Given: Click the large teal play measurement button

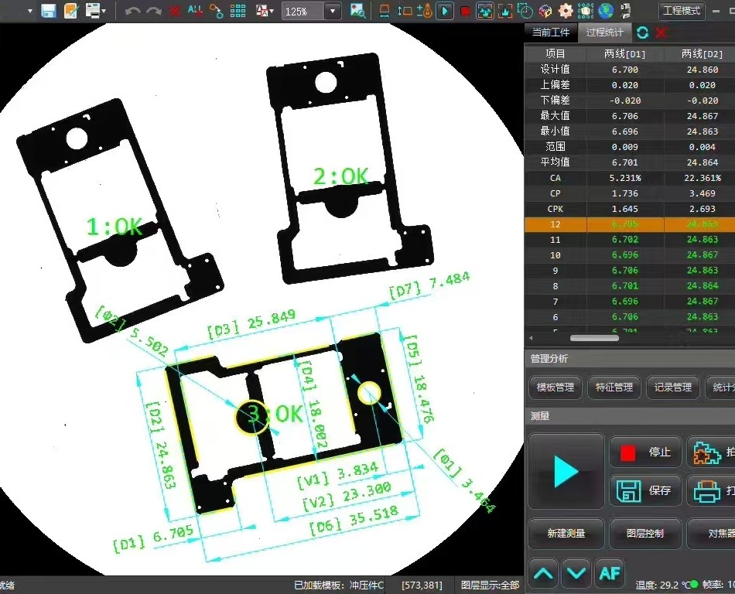Looking at the screenshot, I should [566, 471].
